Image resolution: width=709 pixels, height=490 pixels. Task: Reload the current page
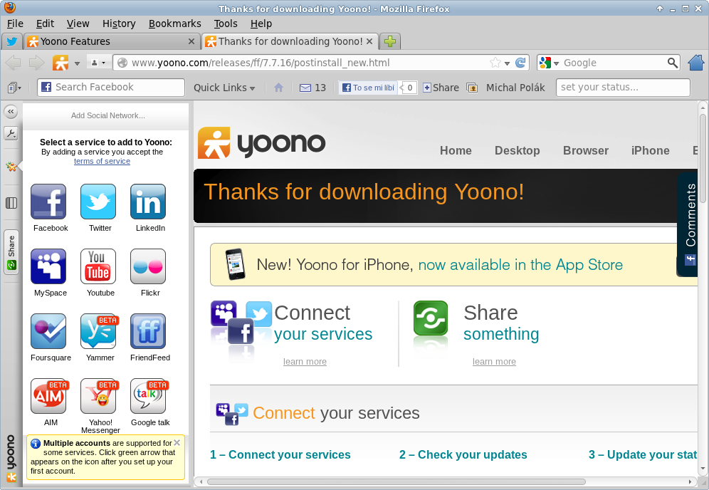tap(520, 63)
